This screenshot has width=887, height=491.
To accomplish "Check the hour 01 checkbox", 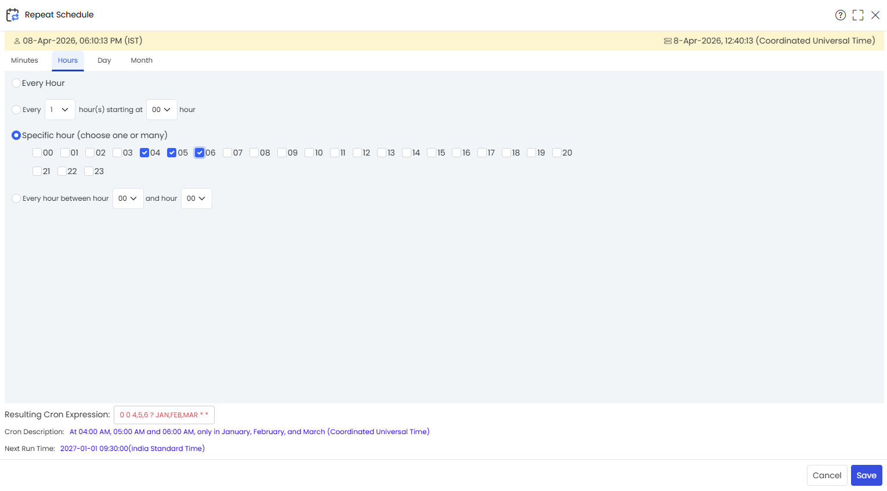I will 65,153.
